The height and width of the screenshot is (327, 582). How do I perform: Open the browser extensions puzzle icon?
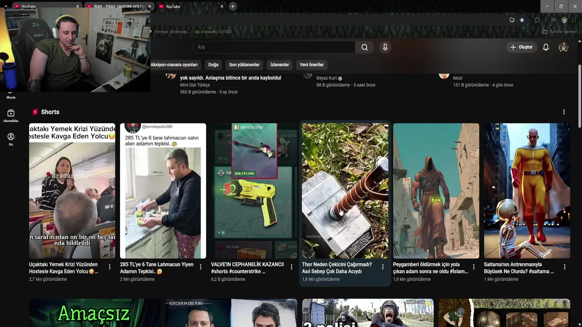pos(537,20)
